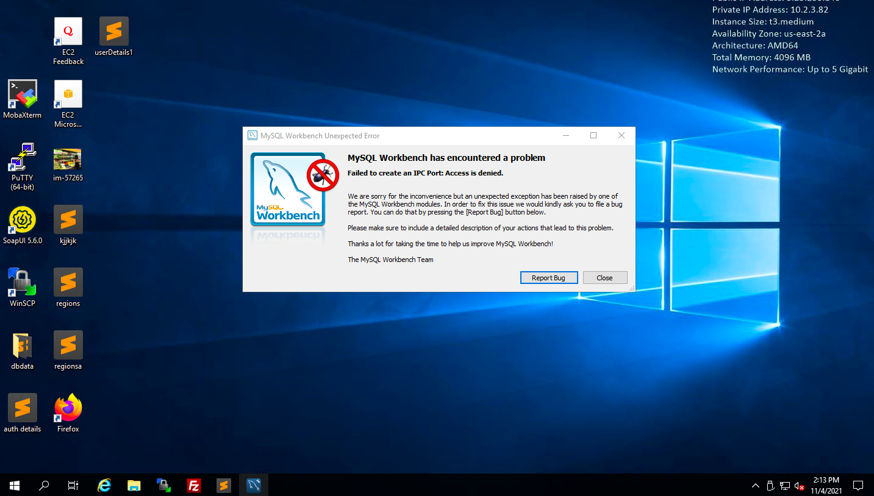Select the userDetails1 desktop file
The height and width of the screenshot is (496, 874).
pyautogui.click(x=114, y=37)
